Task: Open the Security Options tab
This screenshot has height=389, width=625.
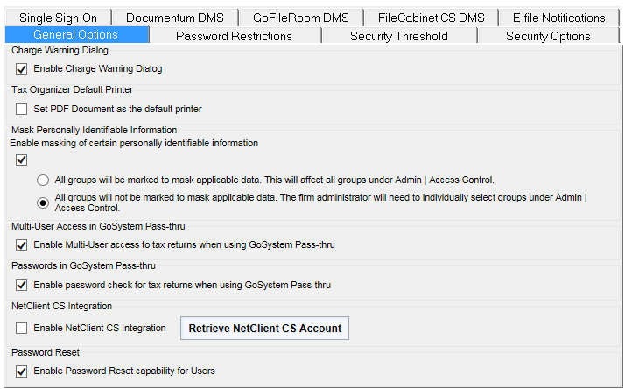Action: click(548, 36)
